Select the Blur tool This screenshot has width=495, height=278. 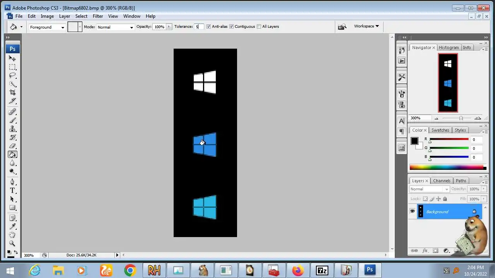point(12,163)
